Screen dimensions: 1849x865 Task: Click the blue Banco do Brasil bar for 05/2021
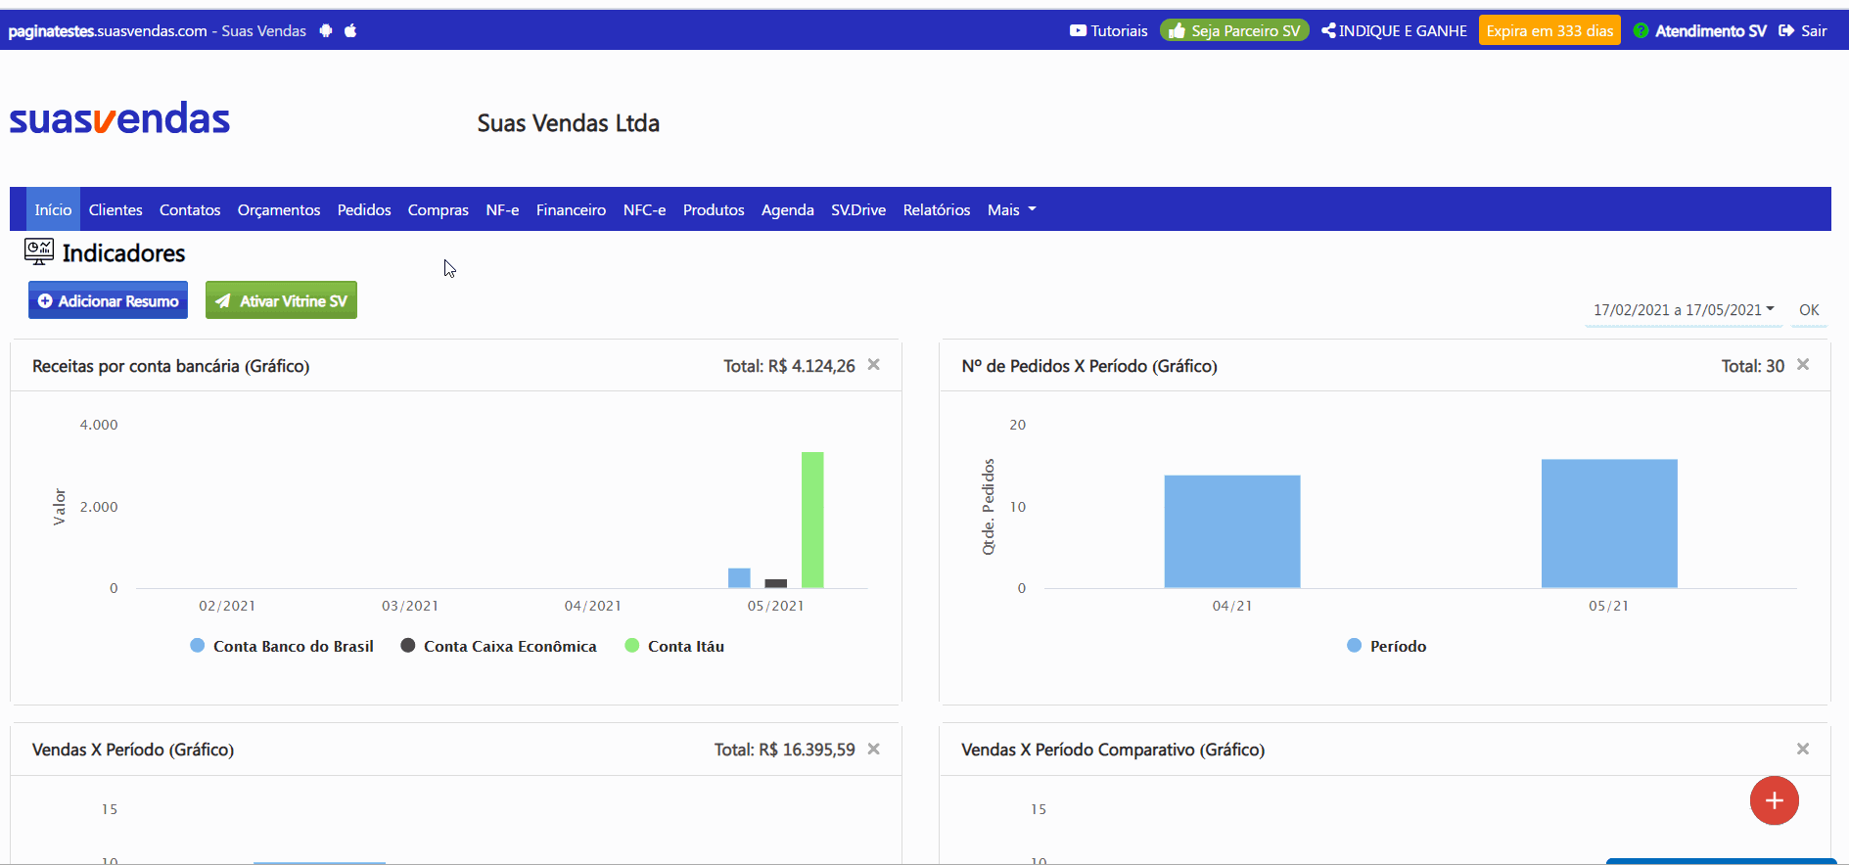739,578
